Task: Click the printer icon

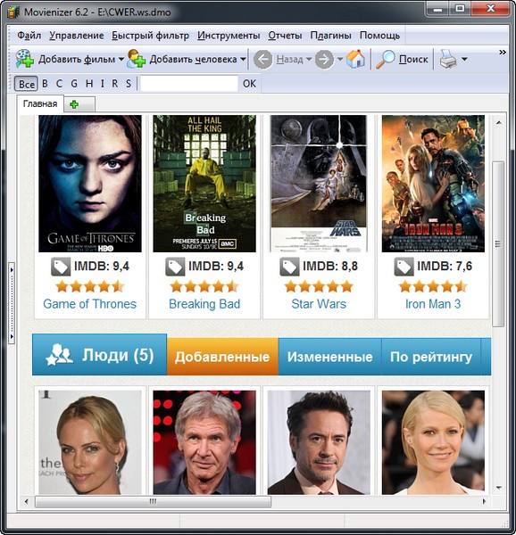Action: (x=447, y=59)
